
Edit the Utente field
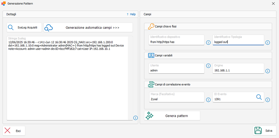pyautogui.click(x=177, y=68)
